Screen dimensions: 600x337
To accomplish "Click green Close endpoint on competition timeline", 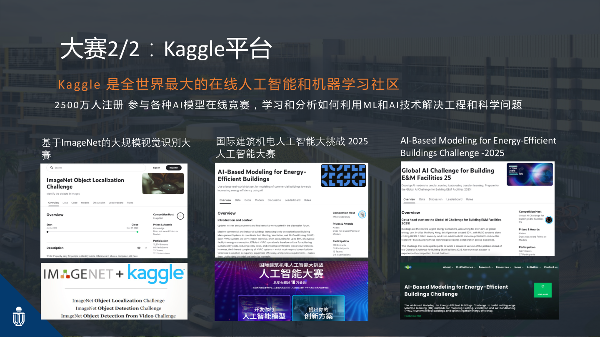I will (x=137, y=232).
